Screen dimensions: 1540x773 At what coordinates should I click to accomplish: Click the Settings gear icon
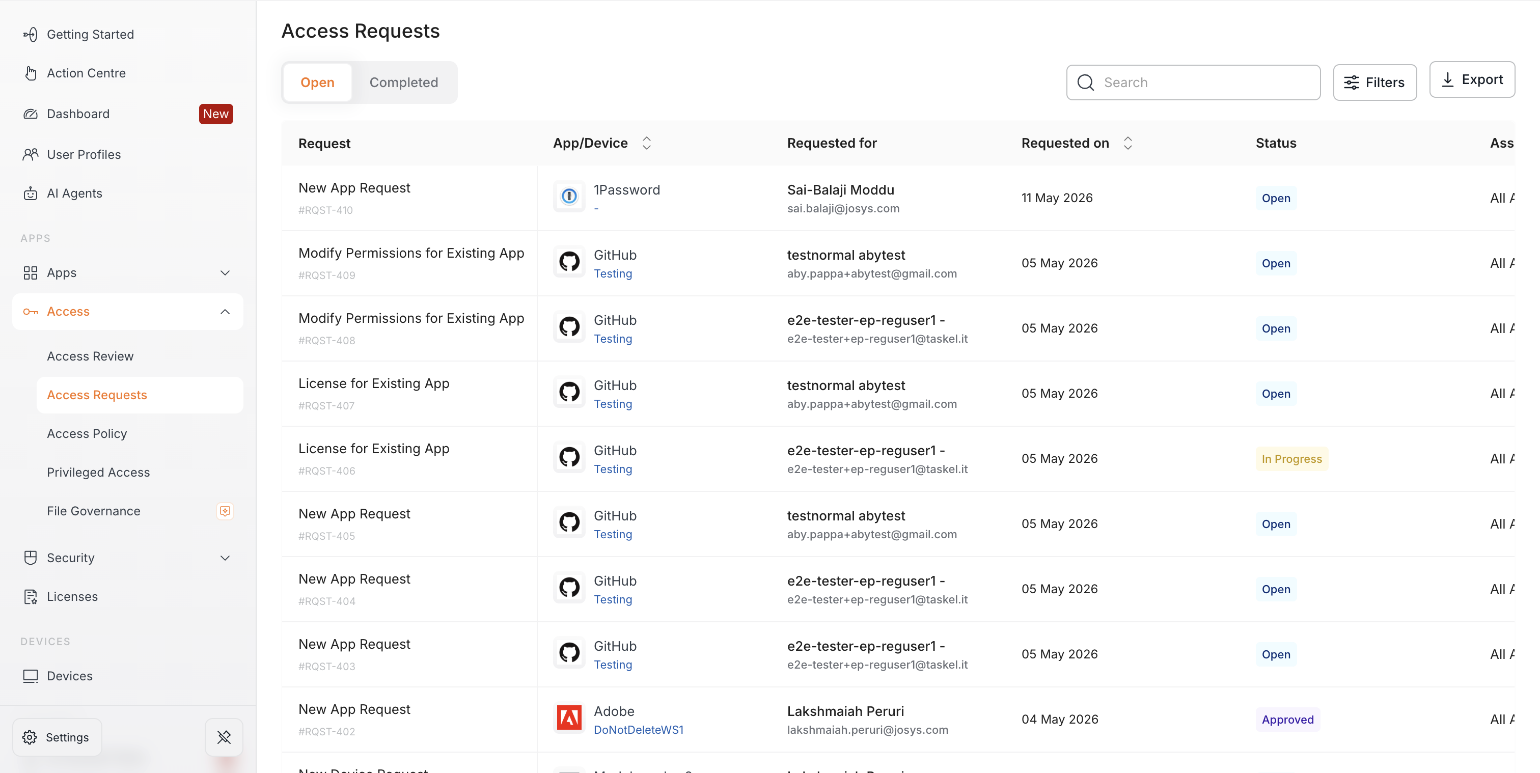pyautogui.click(x=30, y=737)
